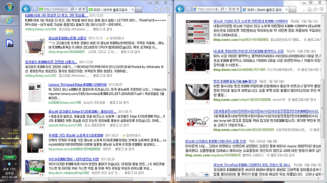Click the Naver window vertical scrollbar thumb
This screenshot has width=327, height=183.
(x=169, y=73)
